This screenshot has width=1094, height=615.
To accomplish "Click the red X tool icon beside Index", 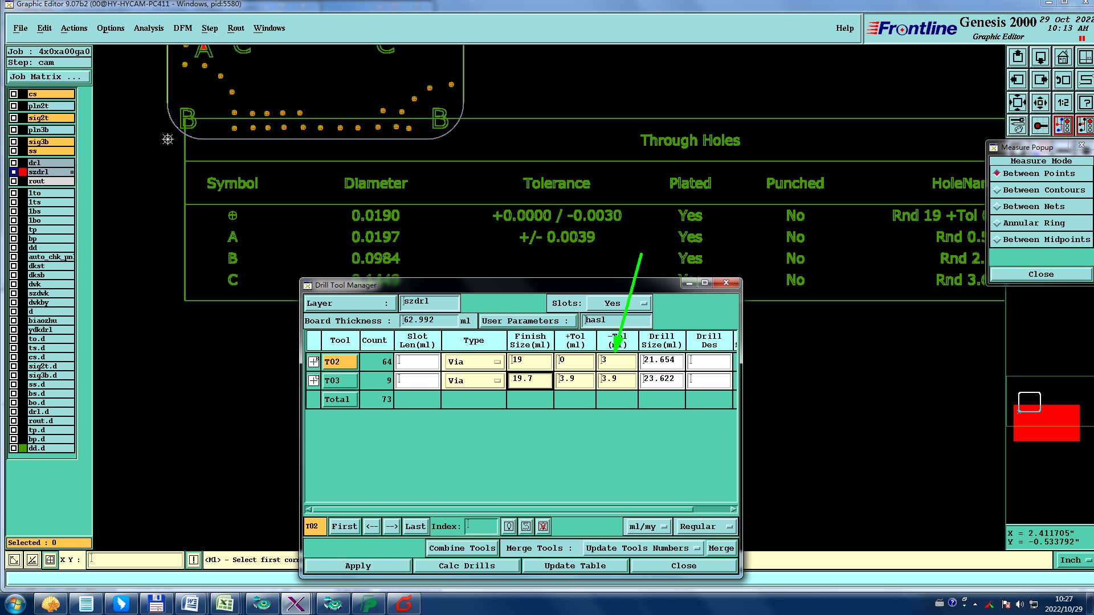I will tap(543, 527).
